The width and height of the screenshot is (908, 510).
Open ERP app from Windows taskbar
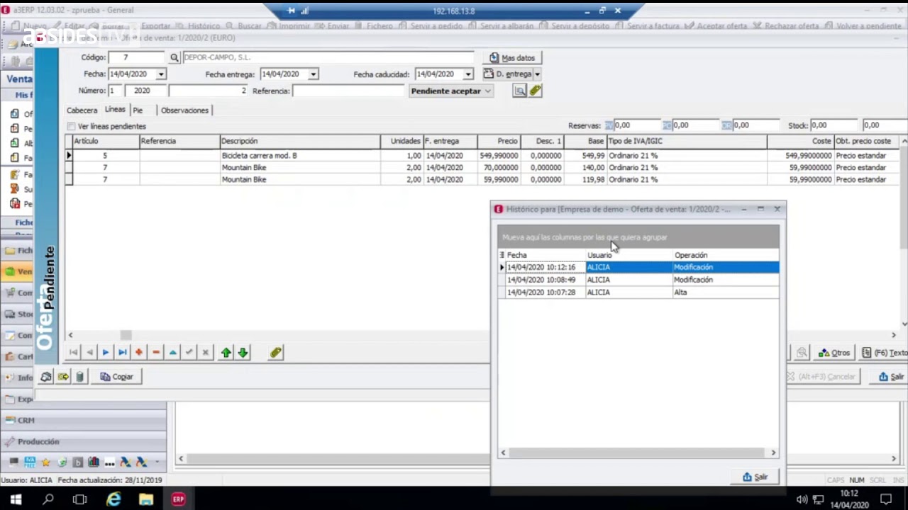178,499
